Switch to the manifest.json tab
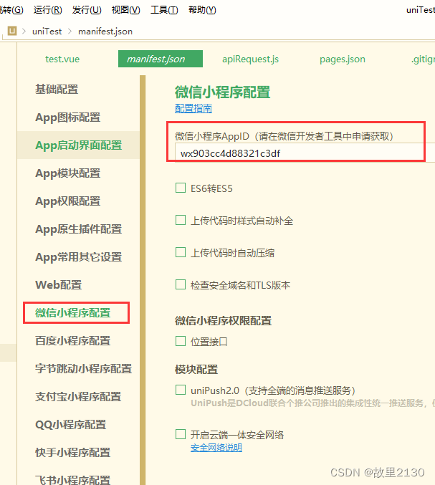Screen dimensions: 435x485 (x=161, y=59)
